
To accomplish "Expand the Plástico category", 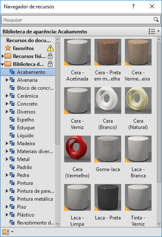I will pos(7,214).
